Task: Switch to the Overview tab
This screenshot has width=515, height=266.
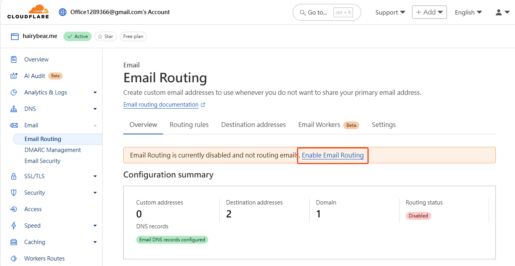Action: [143, 125]
